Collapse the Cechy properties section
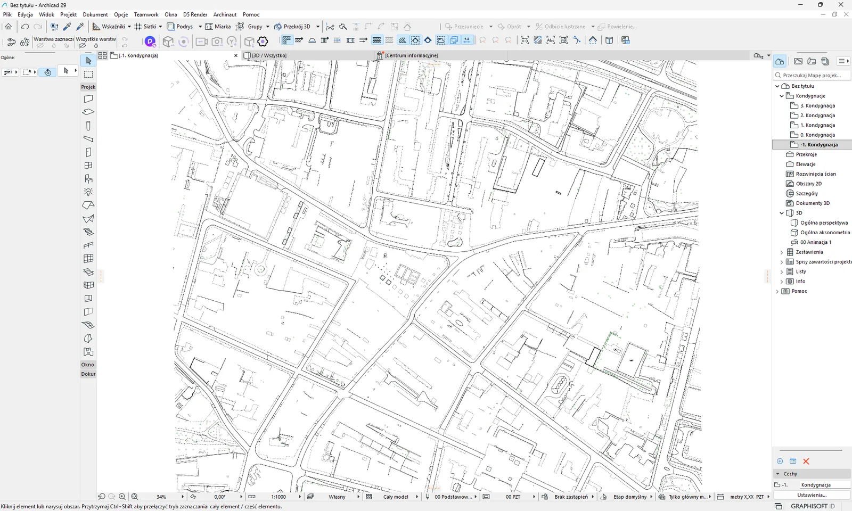The height and width of the screenshot is (511, 852). (778, 474)
